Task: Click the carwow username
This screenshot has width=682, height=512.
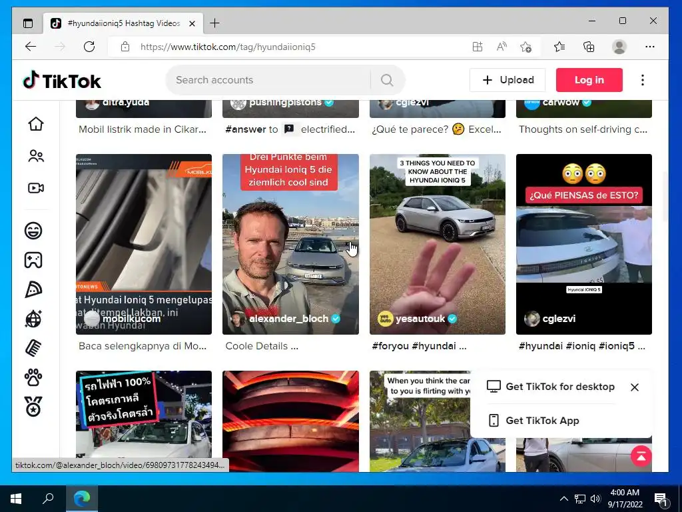Action: coord(561,103)
